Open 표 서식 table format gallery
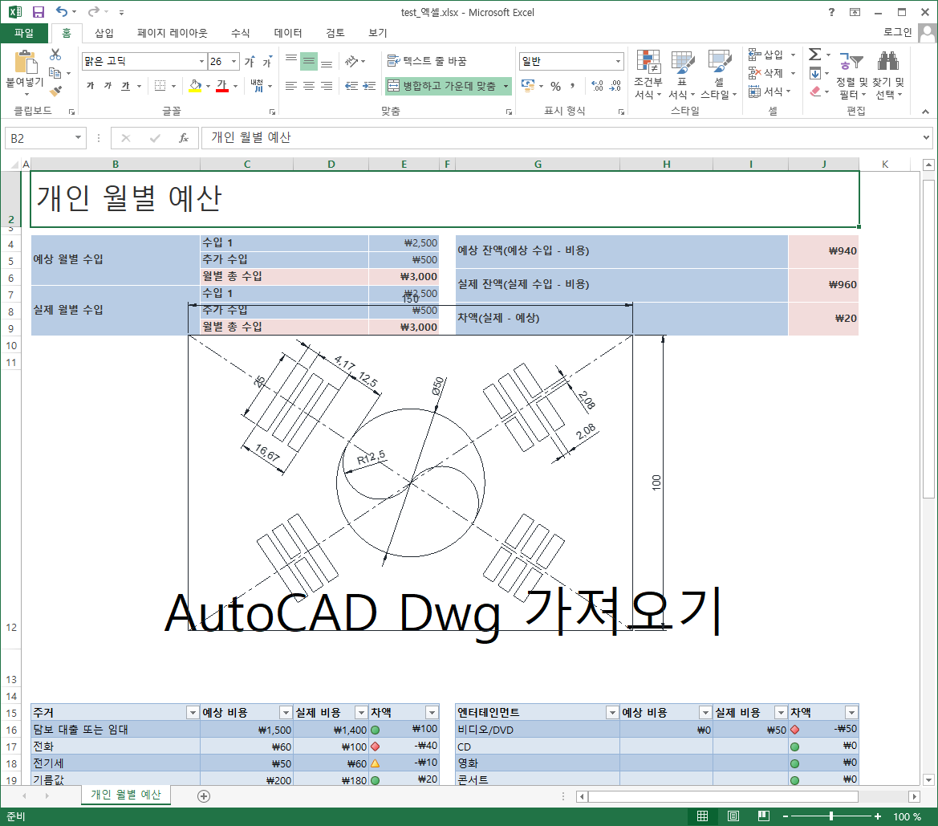938x826 pixels. [682, 75]
